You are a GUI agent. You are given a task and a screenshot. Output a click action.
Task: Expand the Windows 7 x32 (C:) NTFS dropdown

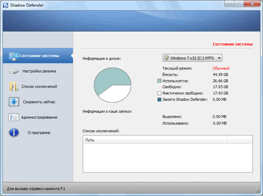point(193,58)
